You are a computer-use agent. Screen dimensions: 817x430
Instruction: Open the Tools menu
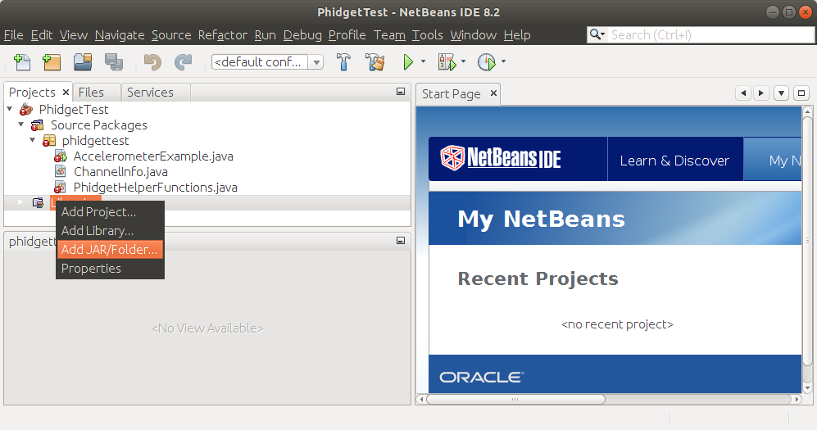coord(427,35)
